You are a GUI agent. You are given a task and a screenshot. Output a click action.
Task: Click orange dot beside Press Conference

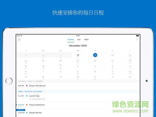tap(27, 105)
